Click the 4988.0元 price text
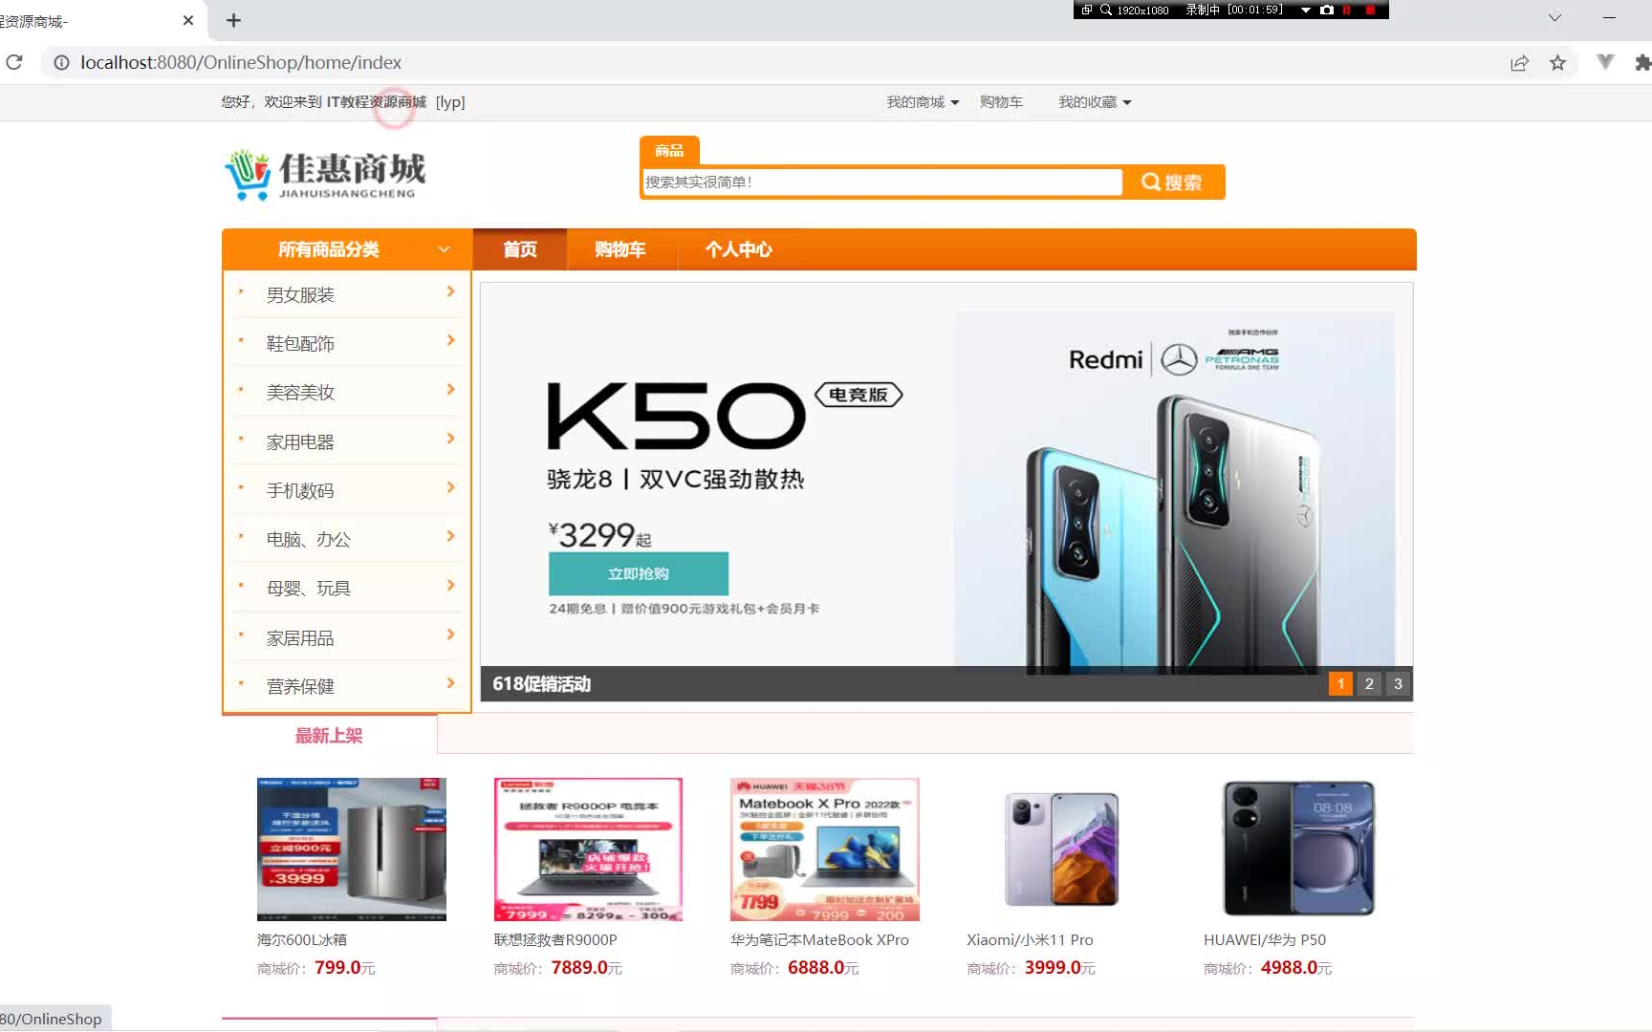The image size is (1652, 1032). tap(1295, 967)
